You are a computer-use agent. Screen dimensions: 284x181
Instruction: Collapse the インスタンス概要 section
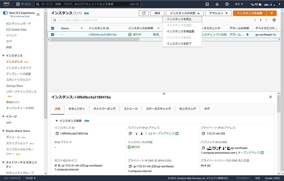57,121
